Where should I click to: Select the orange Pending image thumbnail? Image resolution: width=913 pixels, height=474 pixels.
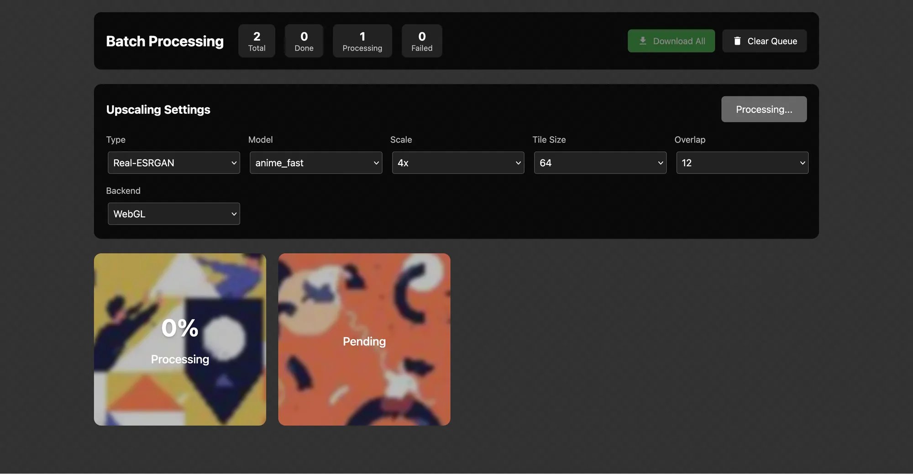point(364,340)
